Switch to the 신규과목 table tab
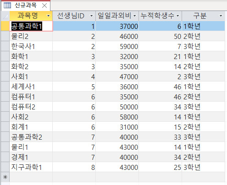 click(x=26, y=5)
